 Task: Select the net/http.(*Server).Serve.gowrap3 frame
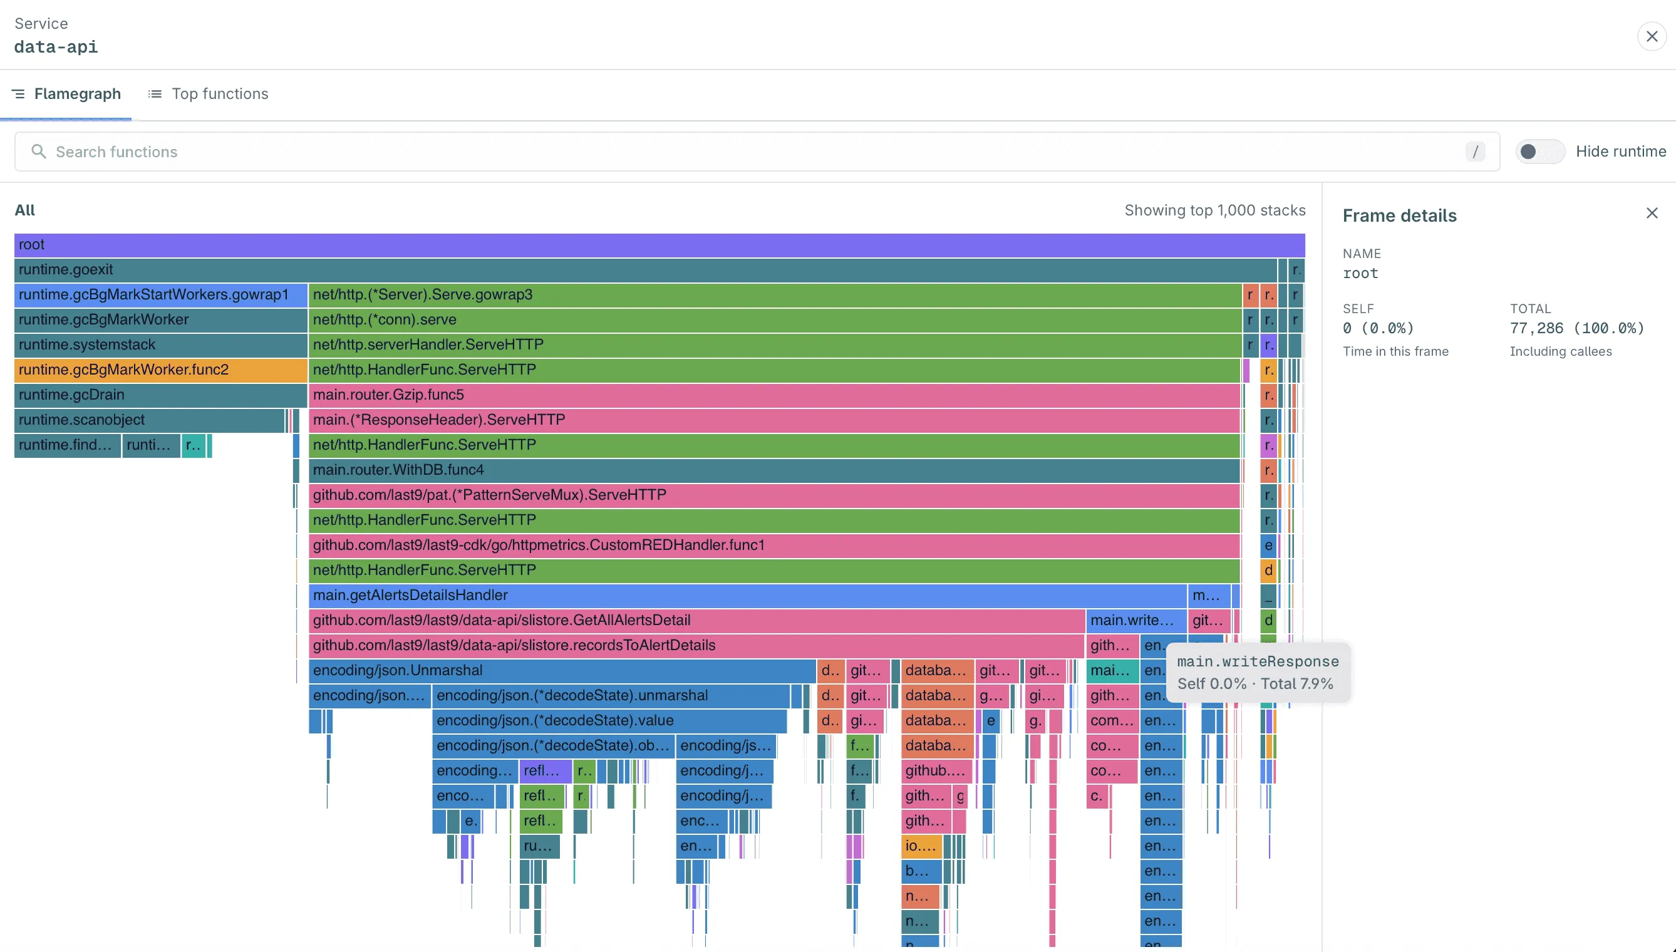[x=775, y=295]
